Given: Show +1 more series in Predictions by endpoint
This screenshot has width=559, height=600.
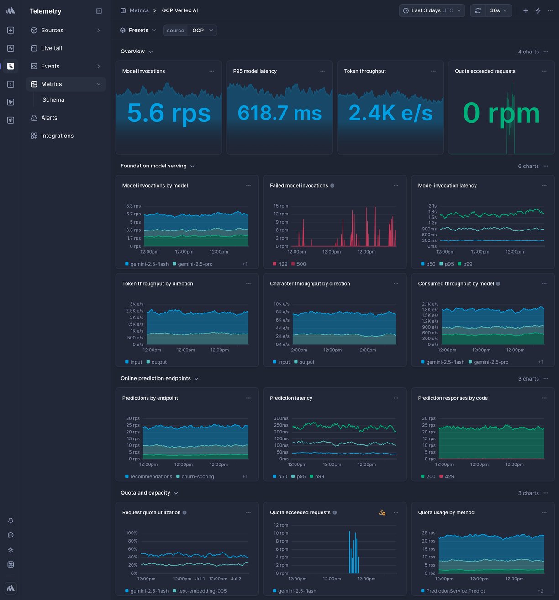Looking at the screenshot, I should [x=245, y=477].
